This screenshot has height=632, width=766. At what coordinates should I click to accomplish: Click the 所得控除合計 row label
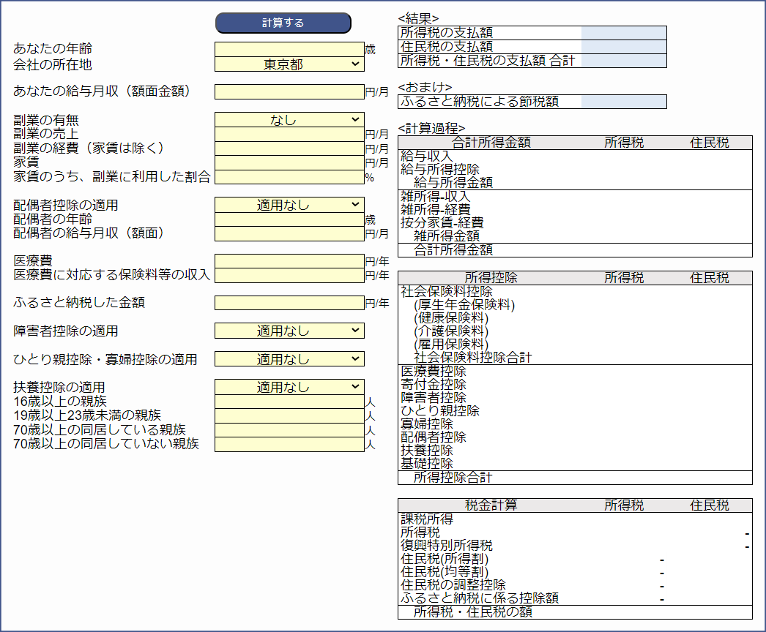pyautogui.click(x=453, y=478)
